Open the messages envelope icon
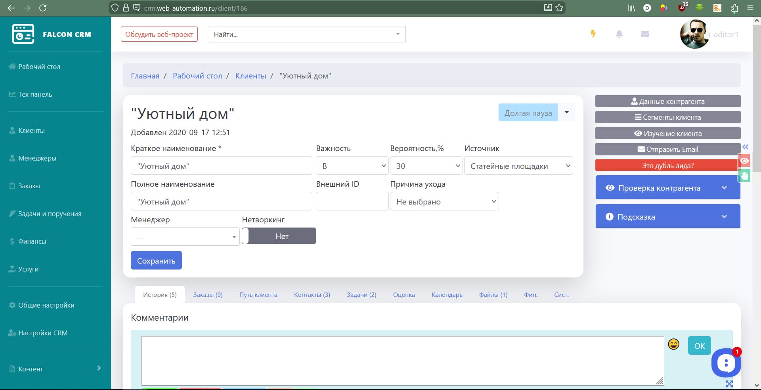Screen dimensions: 761x390 pyautogui.click(x=645, y=34)
